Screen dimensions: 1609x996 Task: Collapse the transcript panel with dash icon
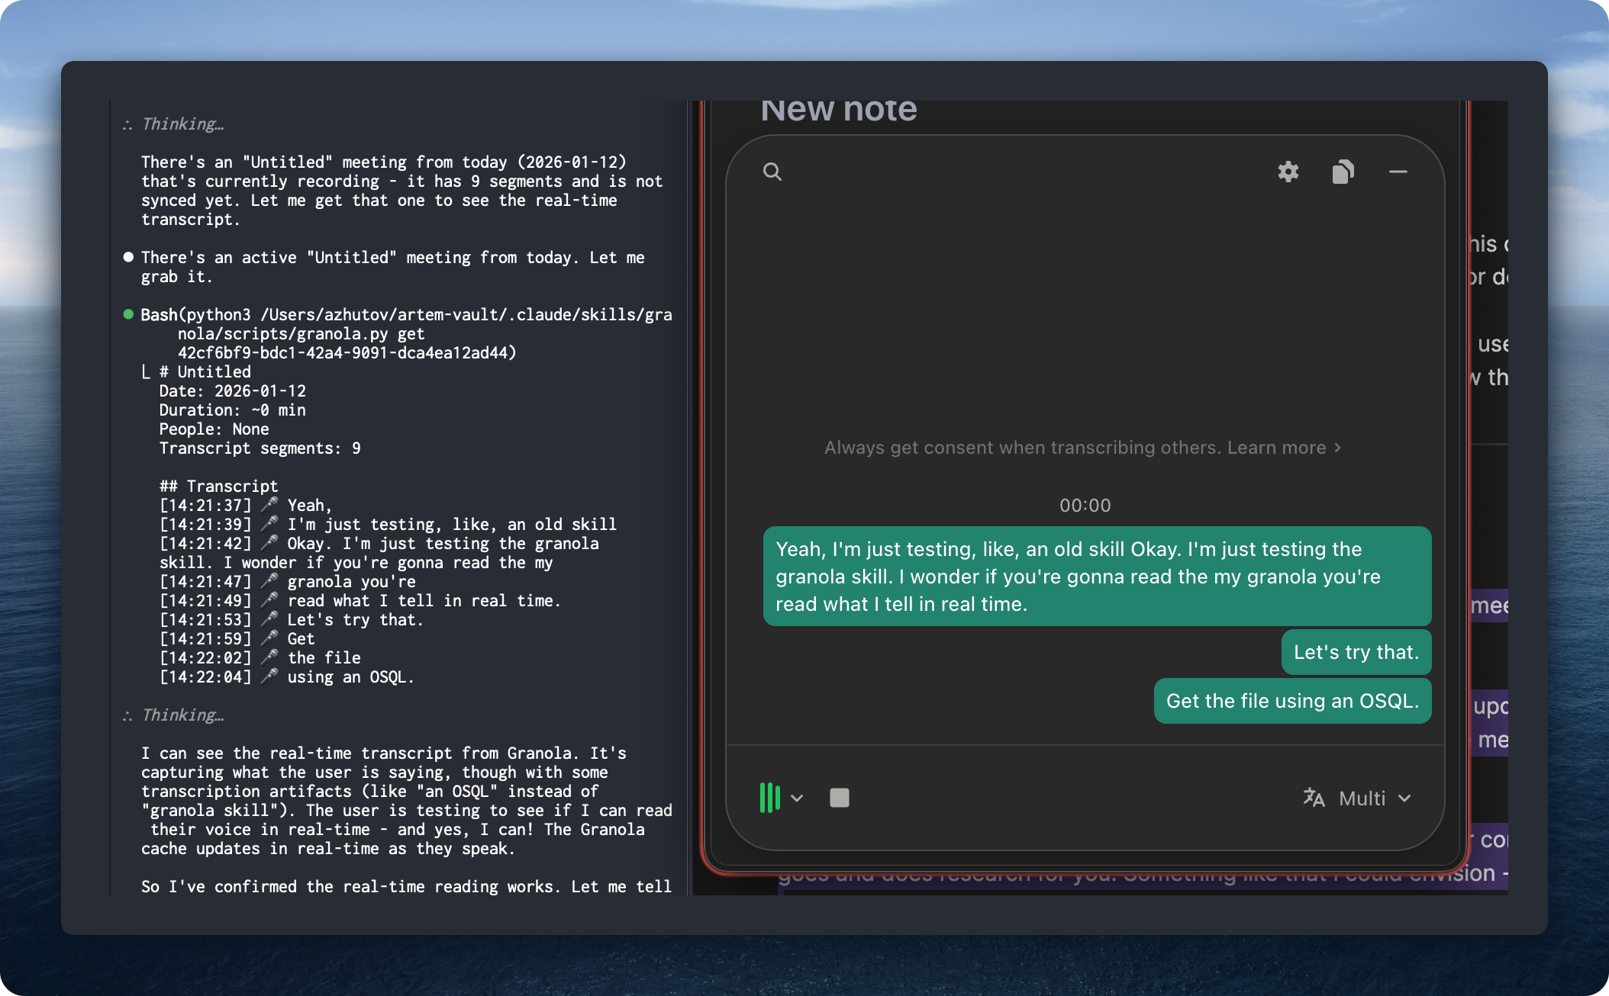(1398, 172)
